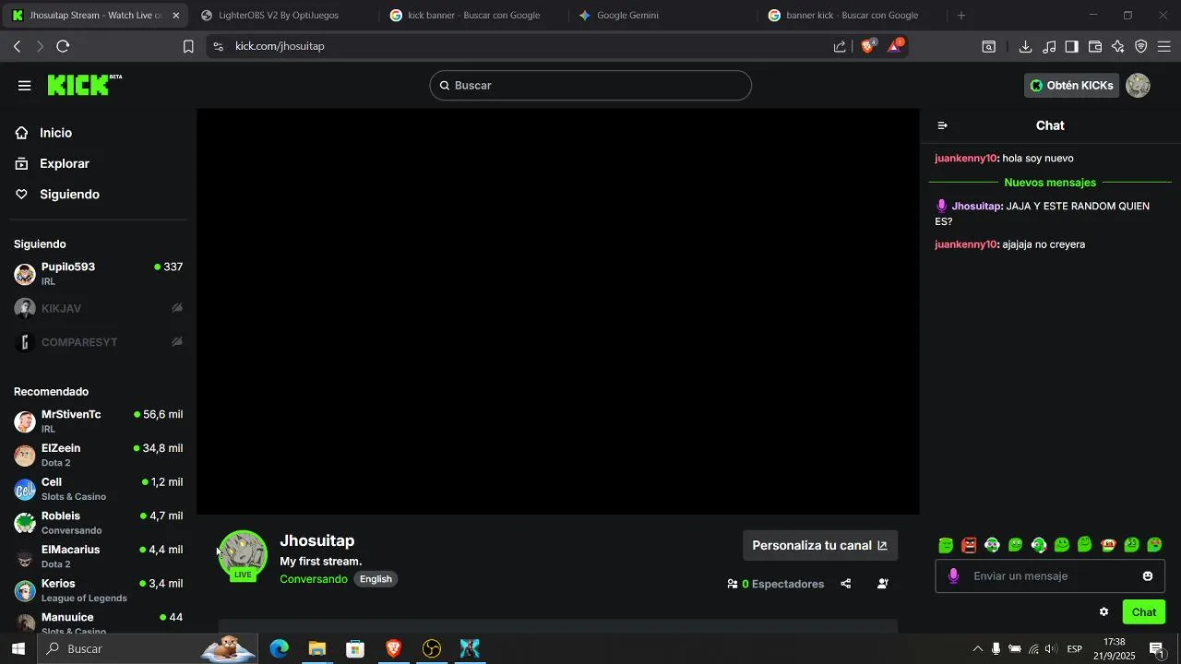Image resolution: width=1181 pixels, height=664 pixels.
Task: Open a new browser tab
Action: pyautogui.click(x=961, y=16)
